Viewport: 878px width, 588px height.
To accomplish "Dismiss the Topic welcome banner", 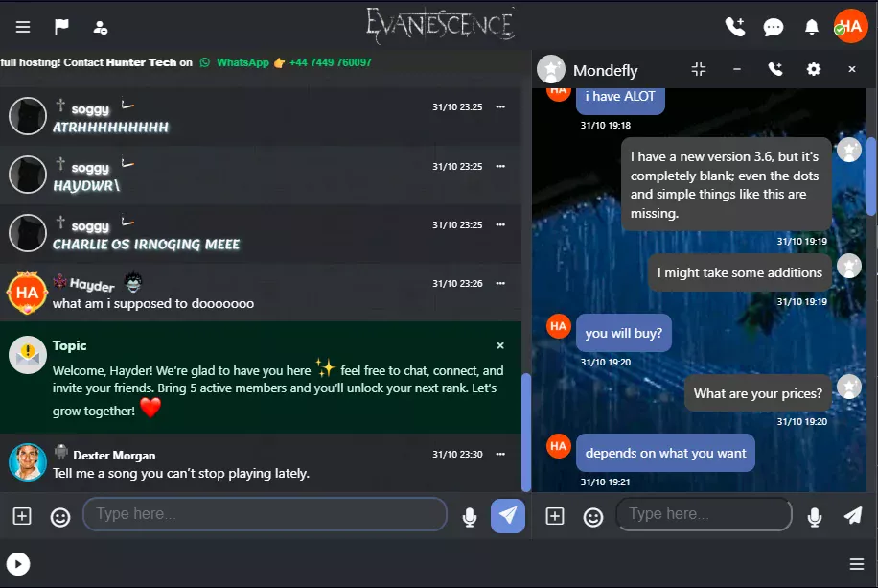I will (x=500, y=345).
